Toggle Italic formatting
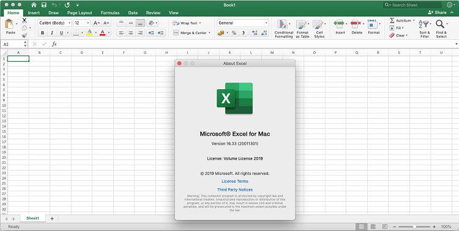The image size is (459, 231). (x=52, y=33)
